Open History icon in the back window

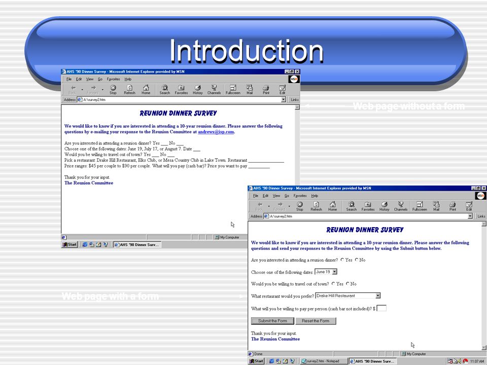[197, 90]
